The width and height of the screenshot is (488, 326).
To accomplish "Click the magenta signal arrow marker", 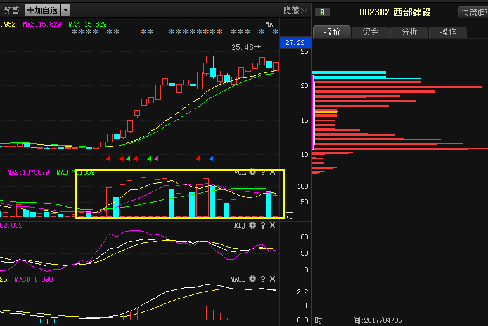I will click(x=157, y=158).
